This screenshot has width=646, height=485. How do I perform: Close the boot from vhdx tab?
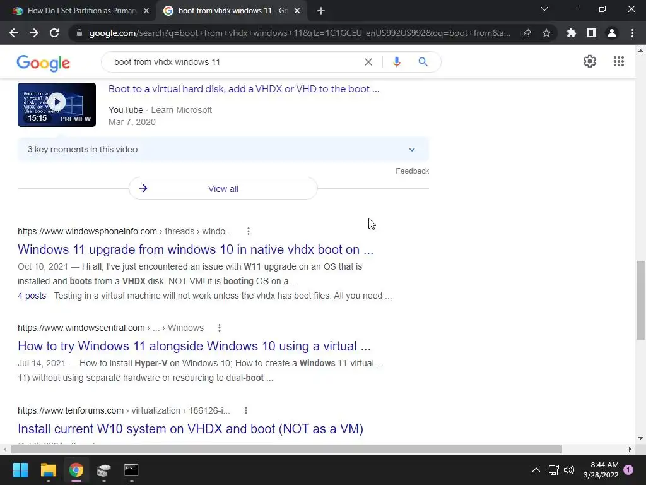pos(297,11)
